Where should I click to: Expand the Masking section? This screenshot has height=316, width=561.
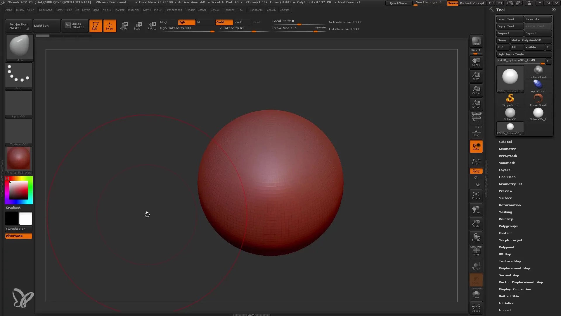click(505, 212)
